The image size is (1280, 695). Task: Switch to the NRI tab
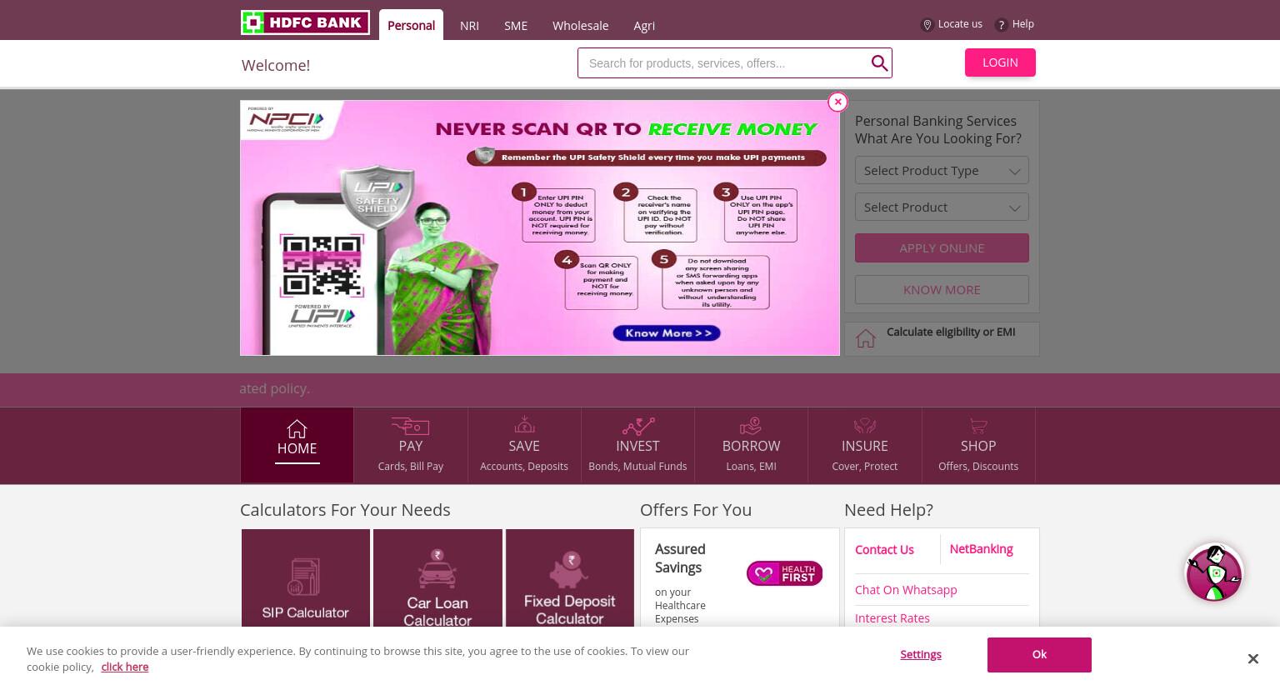tap(469, 26)
